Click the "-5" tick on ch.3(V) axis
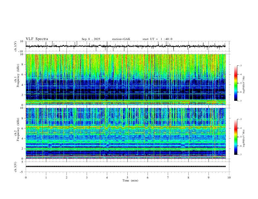258x199 pixels. (22, 172)
